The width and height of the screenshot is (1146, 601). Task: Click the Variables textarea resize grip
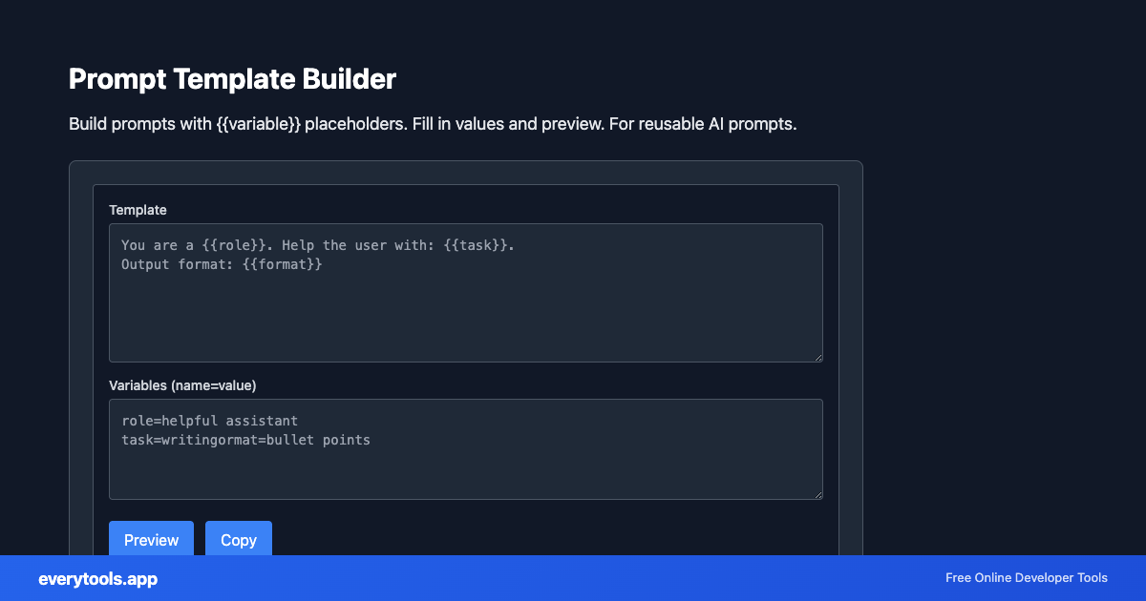coord(817,493)
